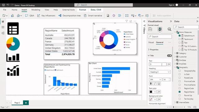199x112 pixels.
Task: Check the GeographyKey field checkbox
Action: pos(179,71)
